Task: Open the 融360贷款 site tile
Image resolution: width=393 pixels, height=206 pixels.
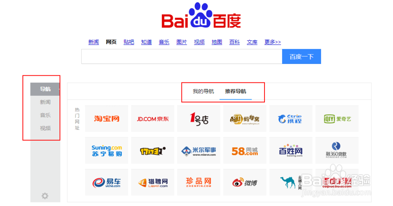Action: pos(337,150)
